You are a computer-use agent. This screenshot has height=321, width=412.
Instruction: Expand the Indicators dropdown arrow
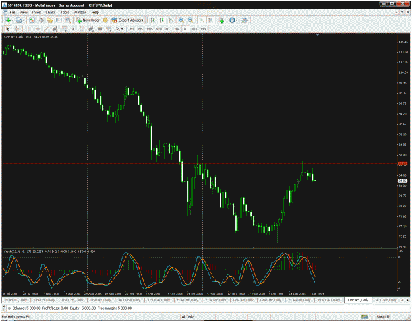[x=225, y=20]
